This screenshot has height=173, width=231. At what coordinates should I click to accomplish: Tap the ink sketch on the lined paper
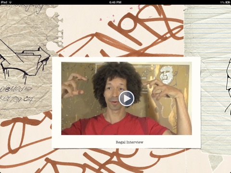pos(228,86)
